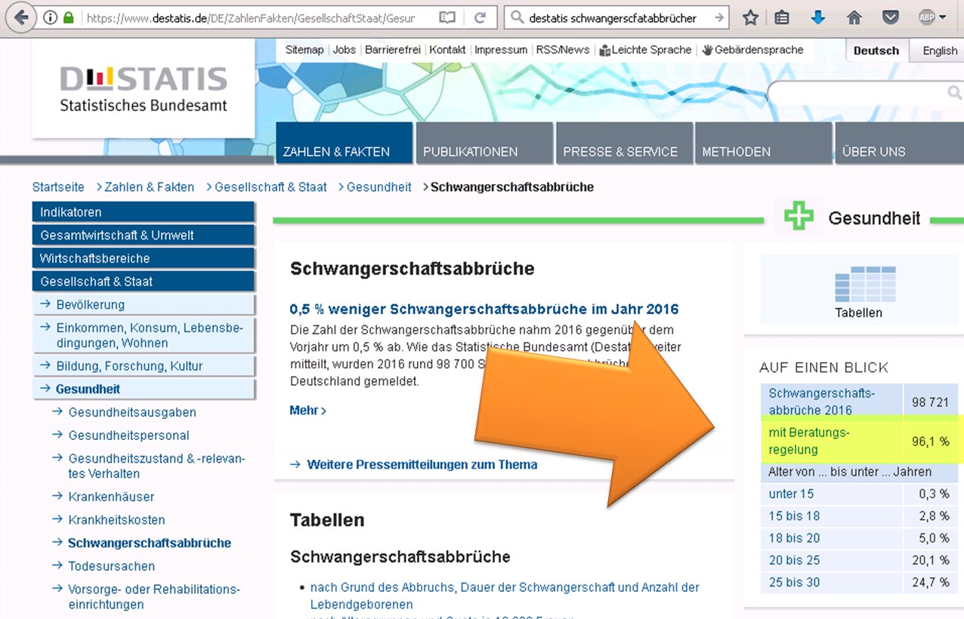Open the downloads arrow icon

click(818, 17)
